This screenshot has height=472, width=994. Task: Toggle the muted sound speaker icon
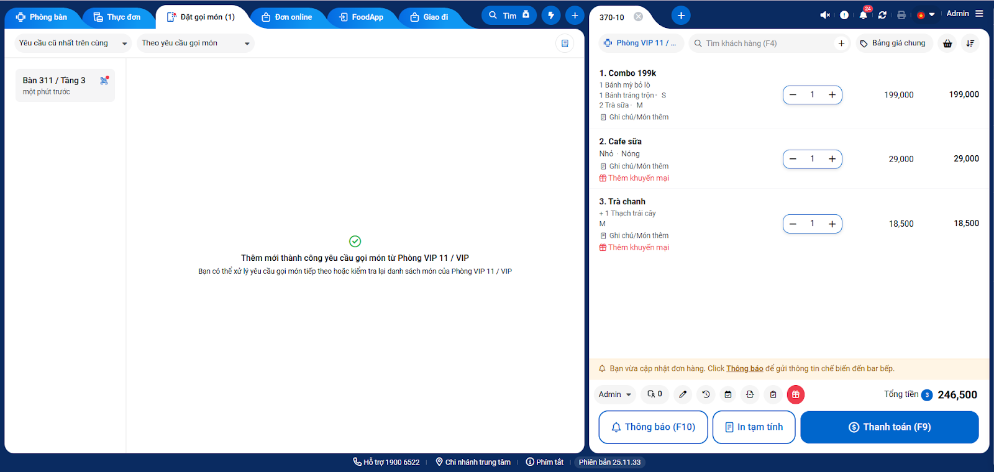[x=825, y=15]
